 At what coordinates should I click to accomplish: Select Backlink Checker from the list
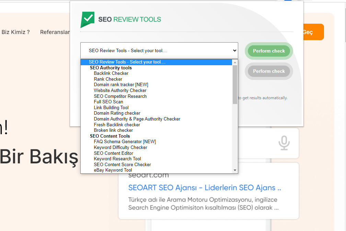click(111, 73)
